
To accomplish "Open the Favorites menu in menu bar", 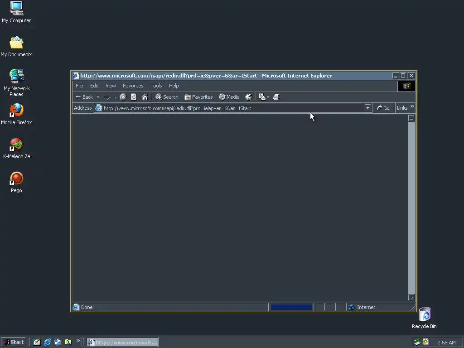I will pyautogui.click(x=133, y=86).
